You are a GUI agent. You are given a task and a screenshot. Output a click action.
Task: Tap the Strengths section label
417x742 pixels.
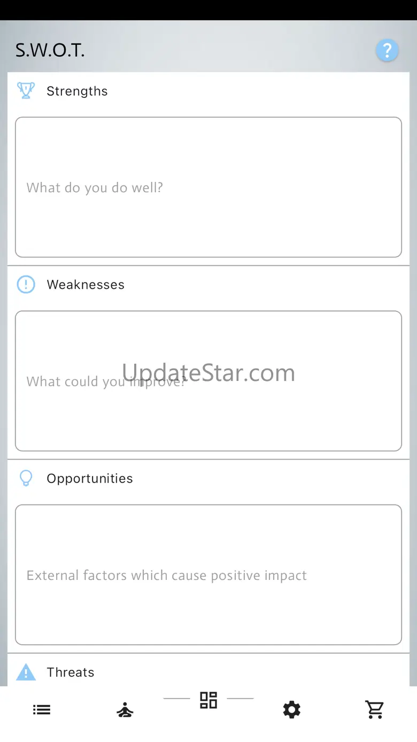click(77, 91)
